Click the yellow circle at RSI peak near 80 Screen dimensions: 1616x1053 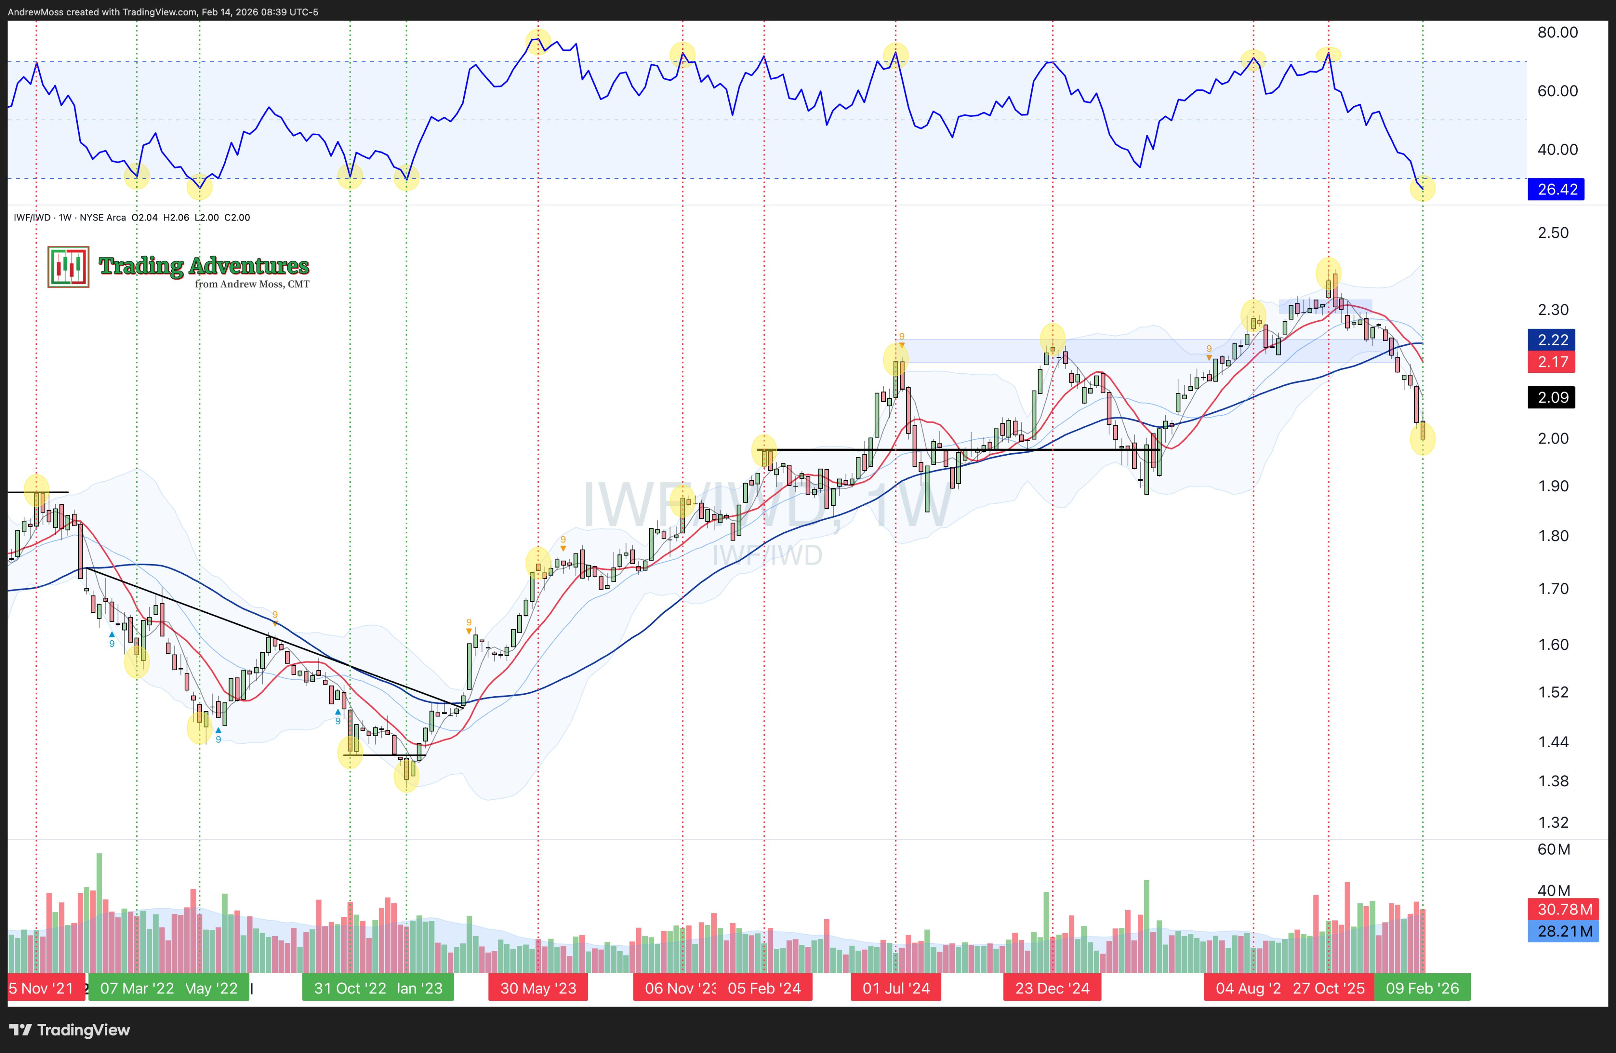click(x=538, y=41)
